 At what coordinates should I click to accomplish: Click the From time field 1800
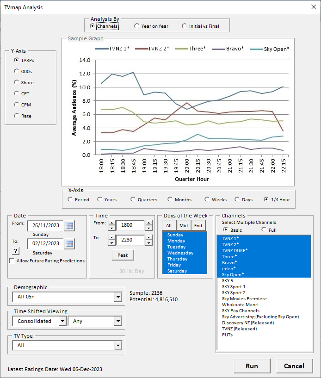(130, 225)
